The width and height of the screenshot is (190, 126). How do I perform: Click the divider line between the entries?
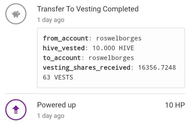(95, 94)
